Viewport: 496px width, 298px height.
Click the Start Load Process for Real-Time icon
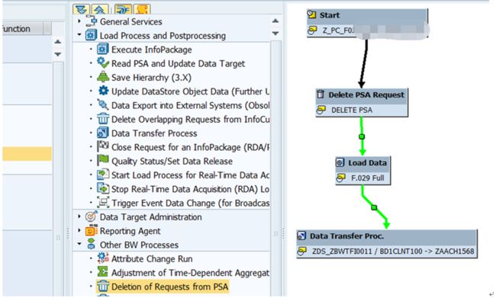(x=102, y=175)
